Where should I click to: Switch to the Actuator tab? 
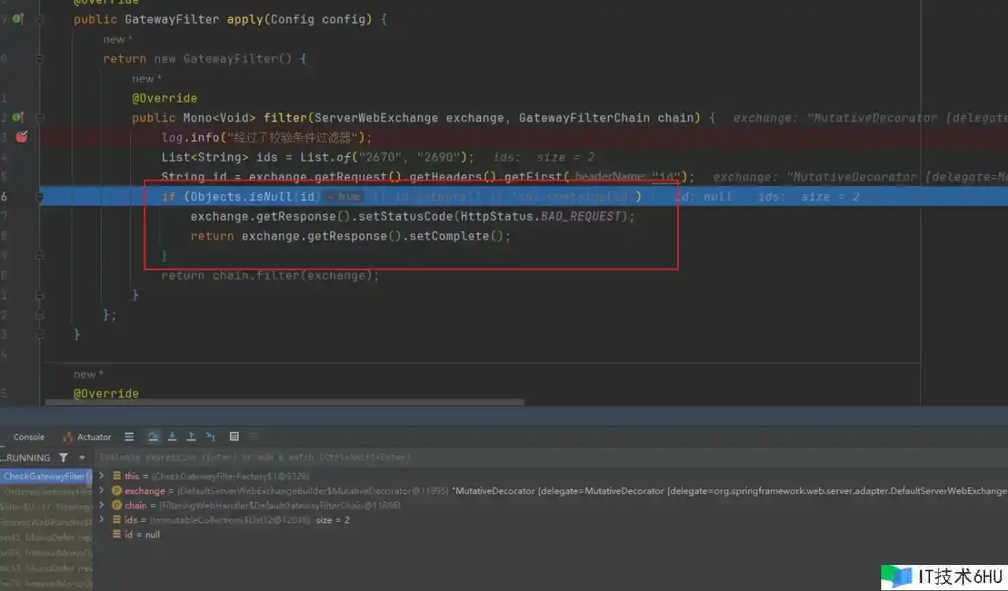(87, 437)
